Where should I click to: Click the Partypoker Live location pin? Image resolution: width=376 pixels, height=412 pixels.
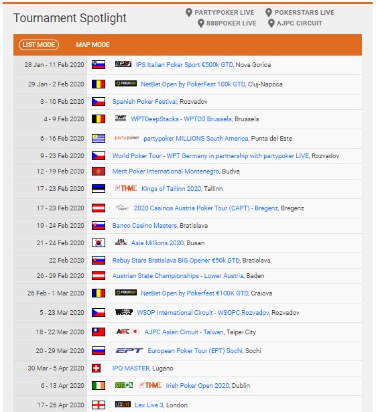tap(189, 12)
